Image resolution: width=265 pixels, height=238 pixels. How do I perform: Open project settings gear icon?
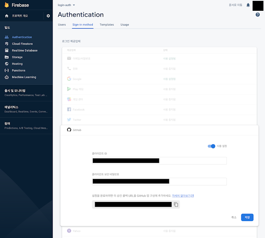tap(48, 16)
